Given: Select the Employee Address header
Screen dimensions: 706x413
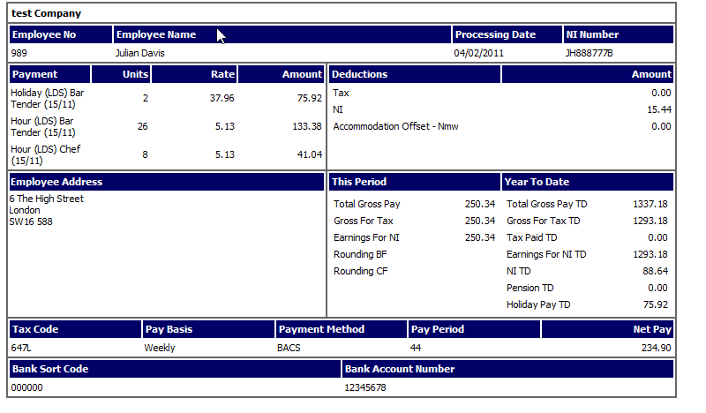Looking at the screenshot, I should (167, 182).
